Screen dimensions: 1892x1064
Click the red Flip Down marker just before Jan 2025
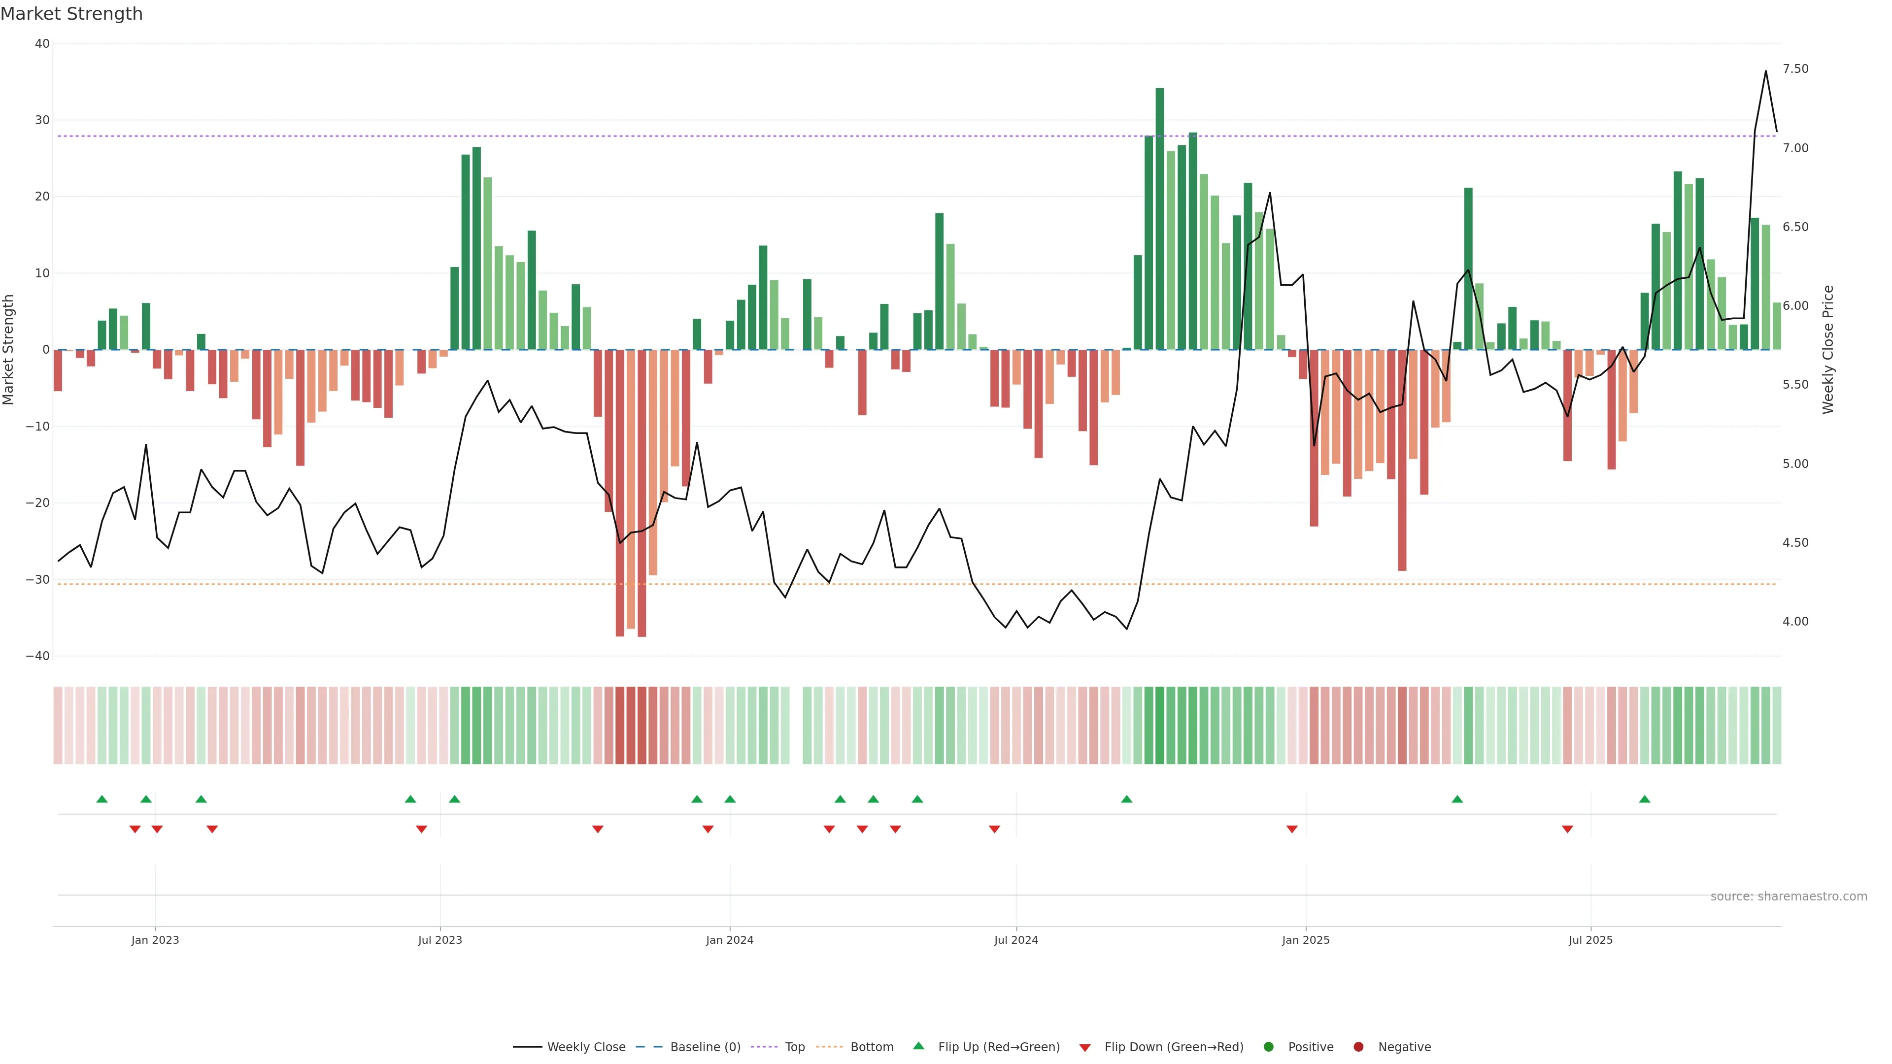(1292, 829)
